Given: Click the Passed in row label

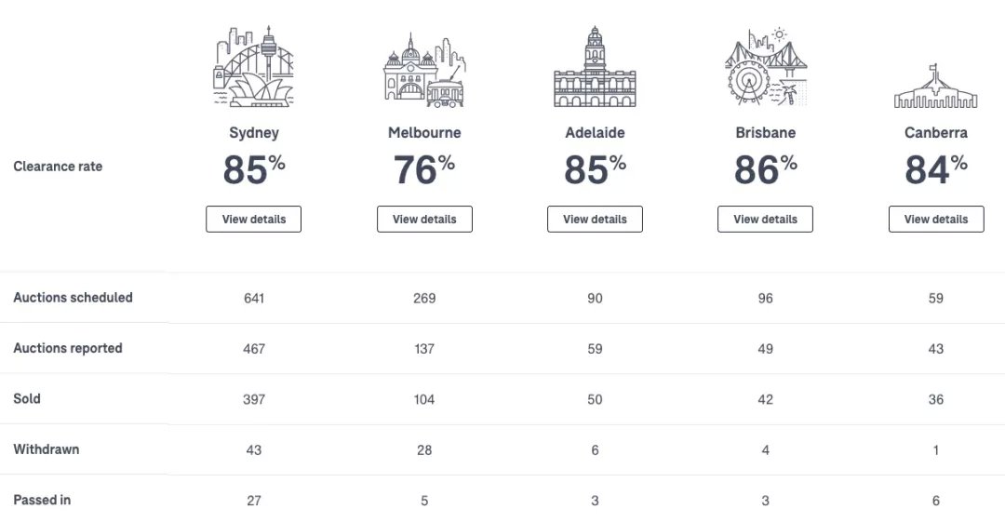Looking at the screenshot, I should 42,500.
